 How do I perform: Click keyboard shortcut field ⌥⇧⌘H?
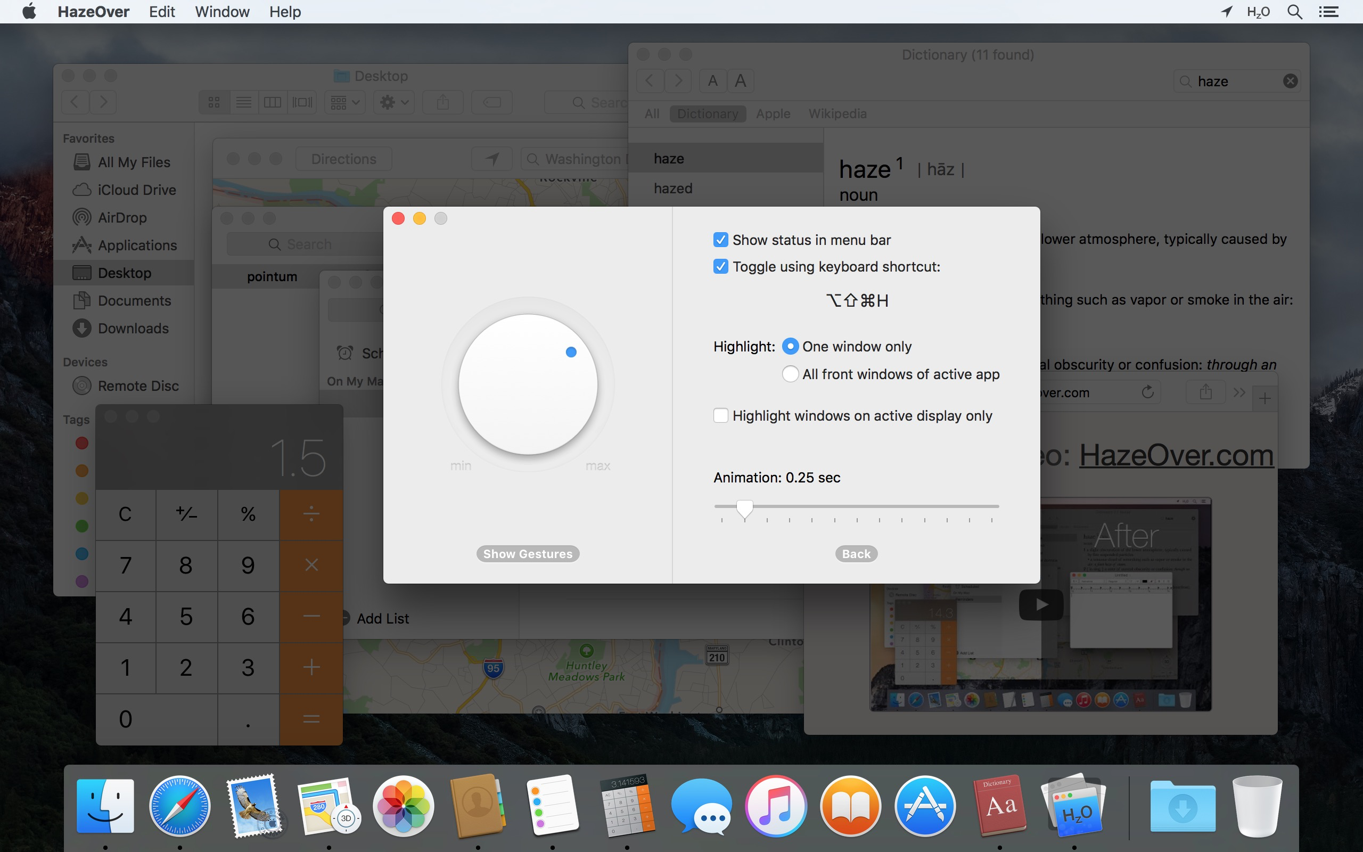click(856, 300)
